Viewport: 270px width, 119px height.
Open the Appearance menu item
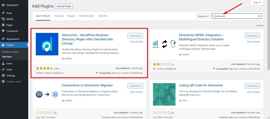14,39
